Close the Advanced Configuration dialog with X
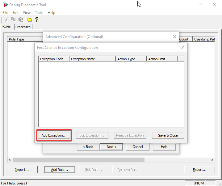The width and height of the screenshot is (222, 186). [174, 36]
